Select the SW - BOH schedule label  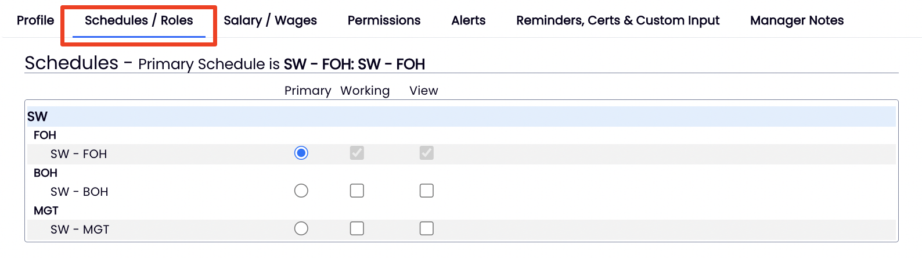tap(79, 192)
